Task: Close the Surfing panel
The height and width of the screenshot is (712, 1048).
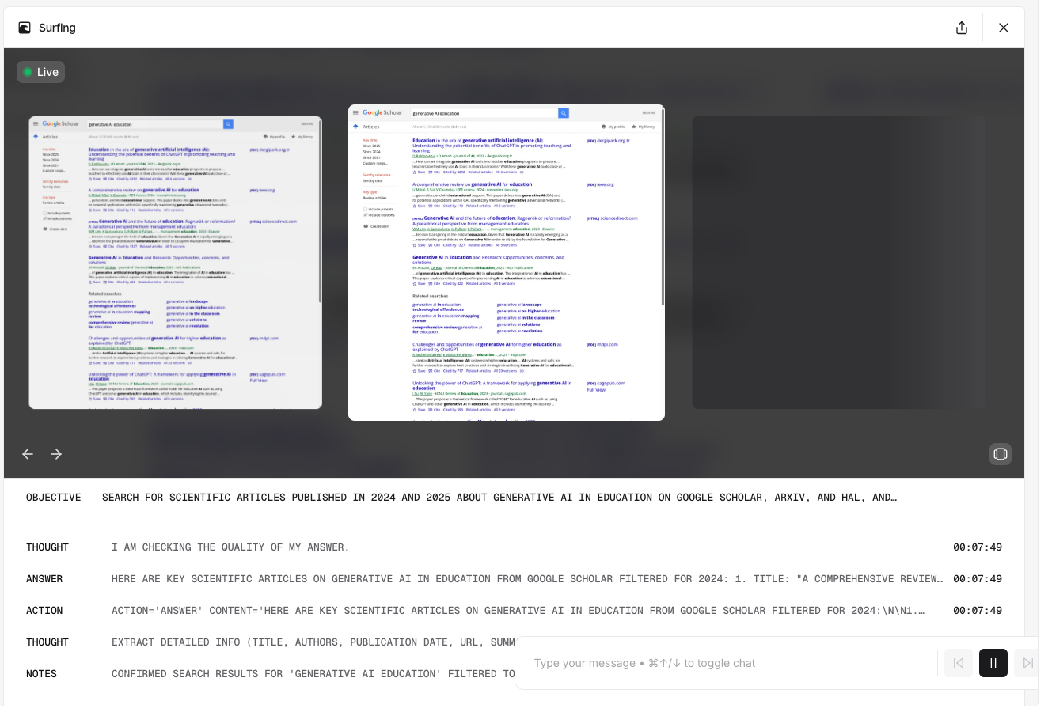Action: [1004, 28]
